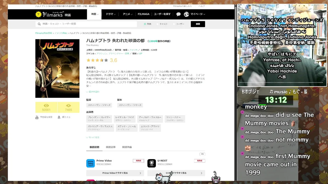Open cast member エリック・アヴァリ
Screen dimensions: 328x184
point(150,128)
